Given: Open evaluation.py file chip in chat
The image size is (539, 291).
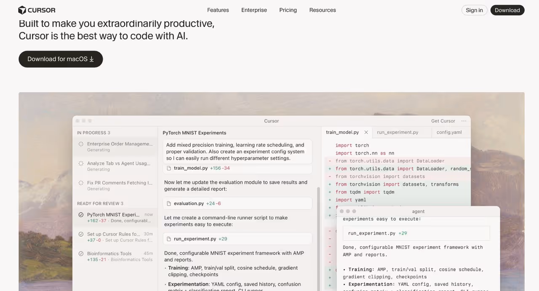Looking at the screenshot, I should (237, 203).
